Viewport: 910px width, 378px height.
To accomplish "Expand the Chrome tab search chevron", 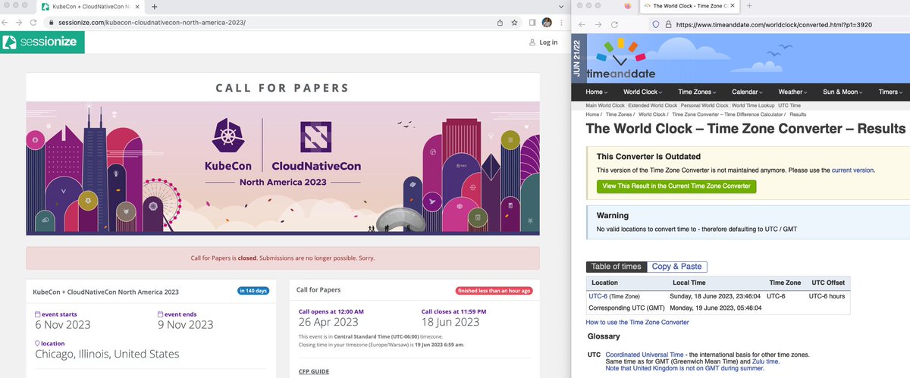I will pyautogui.click(x=560, y=6).
